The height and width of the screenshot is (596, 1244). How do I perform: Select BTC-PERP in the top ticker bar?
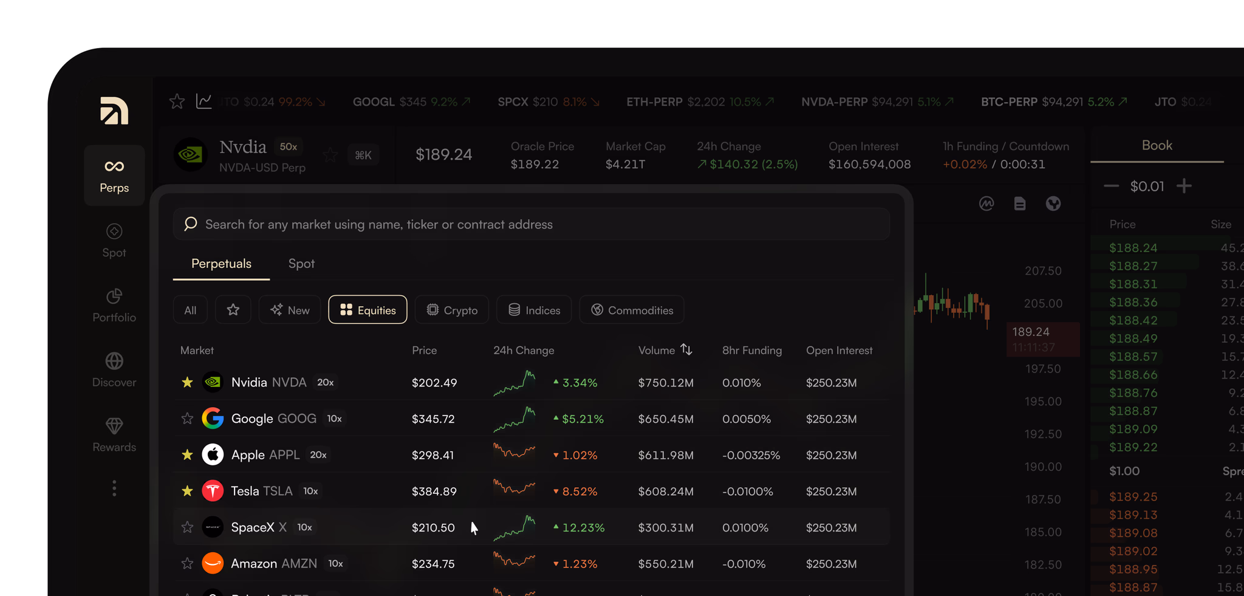[1054, 102]
